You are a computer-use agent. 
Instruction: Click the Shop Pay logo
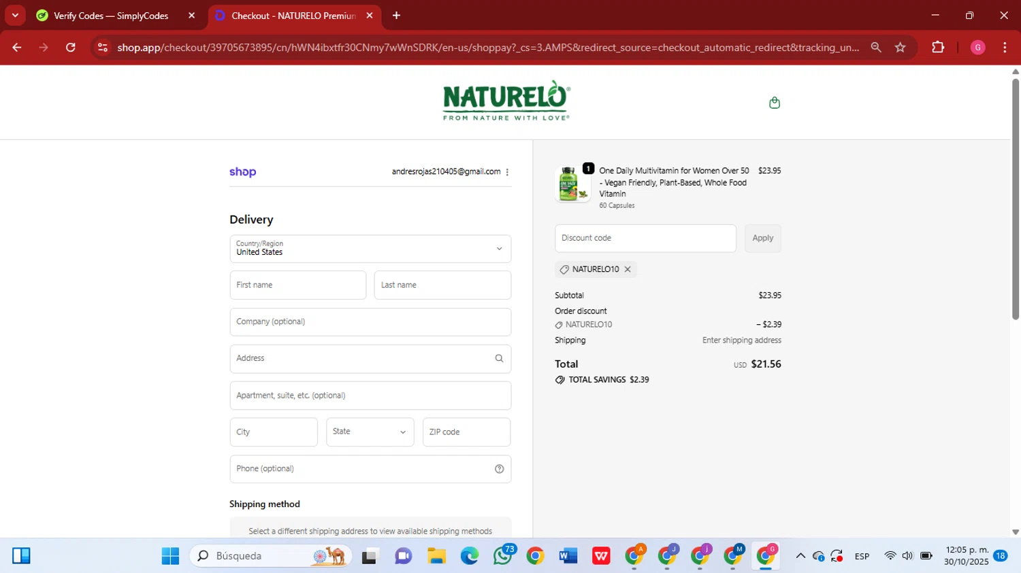[x=242, y=172]
